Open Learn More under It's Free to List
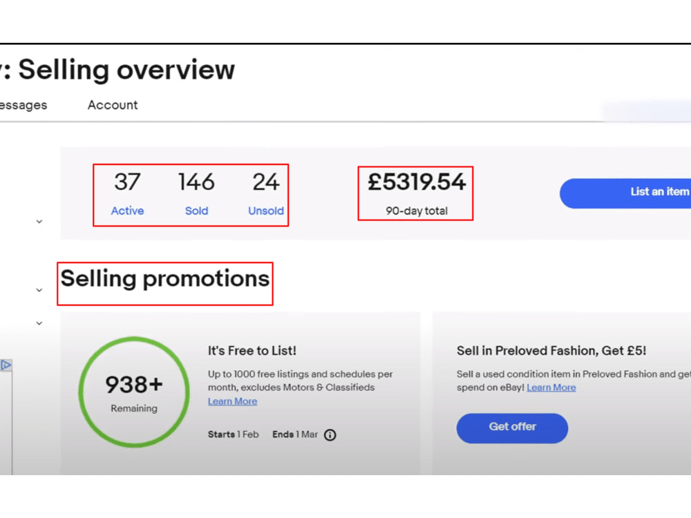This screenshot has height=518, width=691. 232,401
